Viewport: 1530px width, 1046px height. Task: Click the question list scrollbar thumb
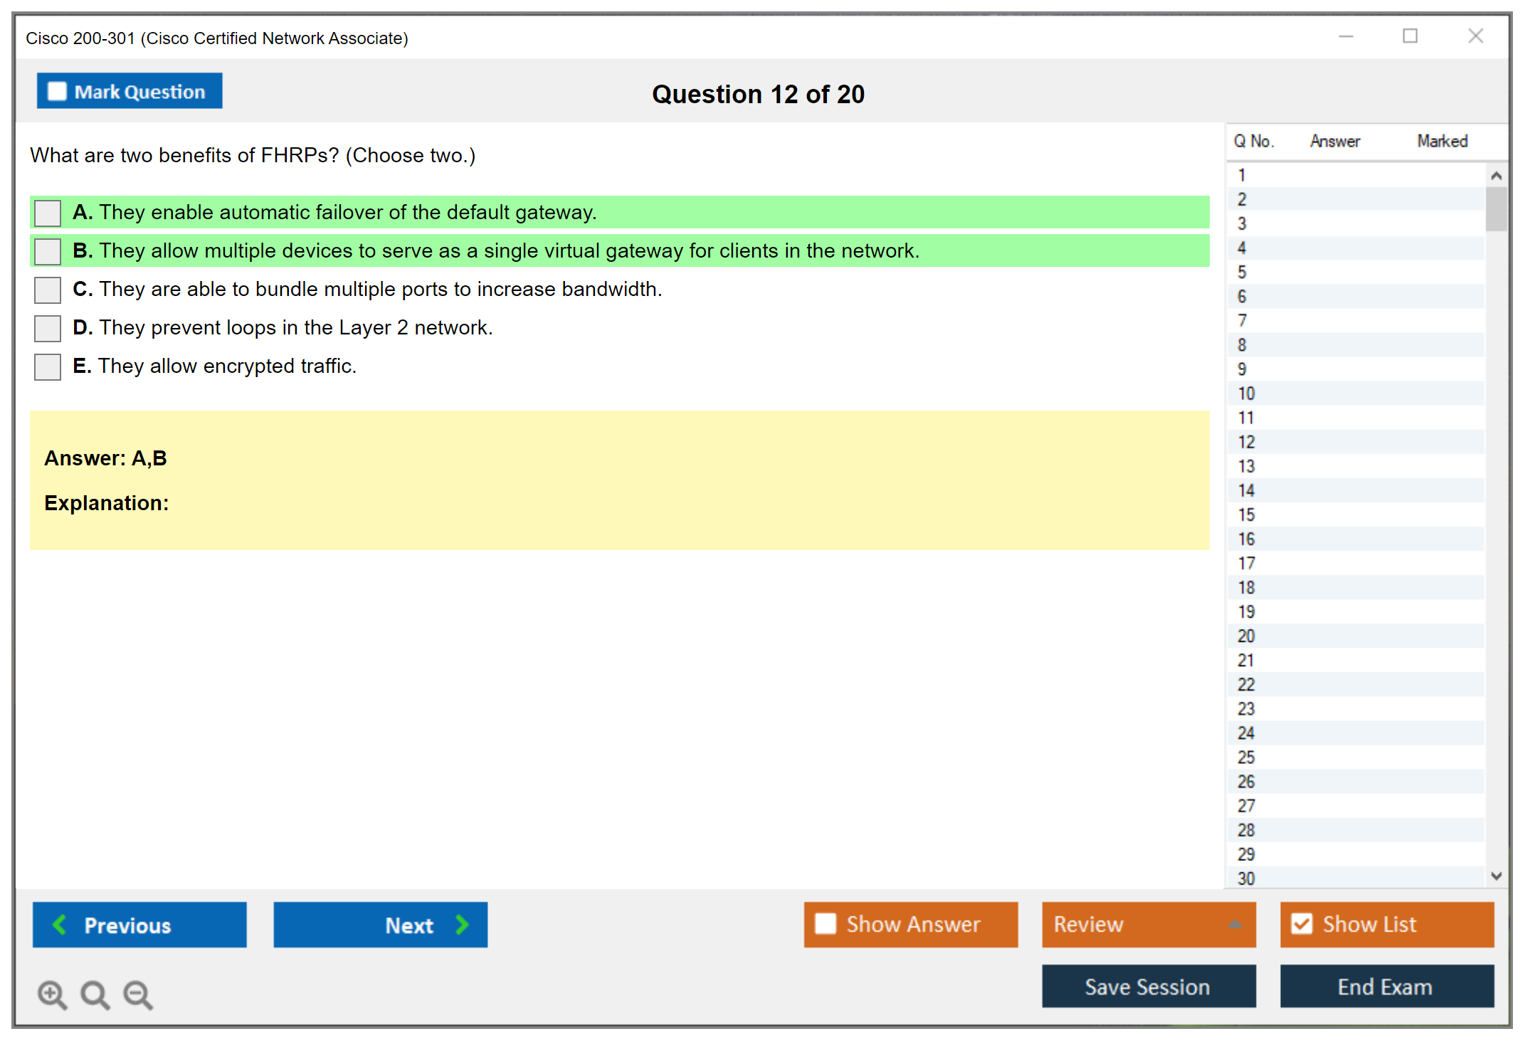(1496, 209)
